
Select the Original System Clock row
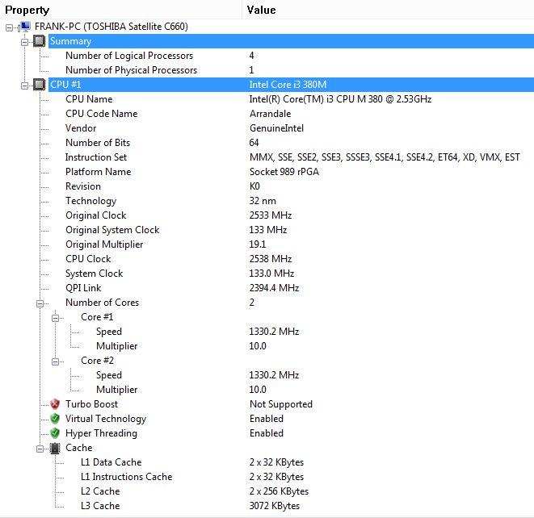tap(267, 230)
